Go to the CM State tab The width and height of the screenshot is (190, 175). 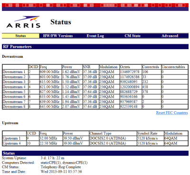tap(133, 36)
